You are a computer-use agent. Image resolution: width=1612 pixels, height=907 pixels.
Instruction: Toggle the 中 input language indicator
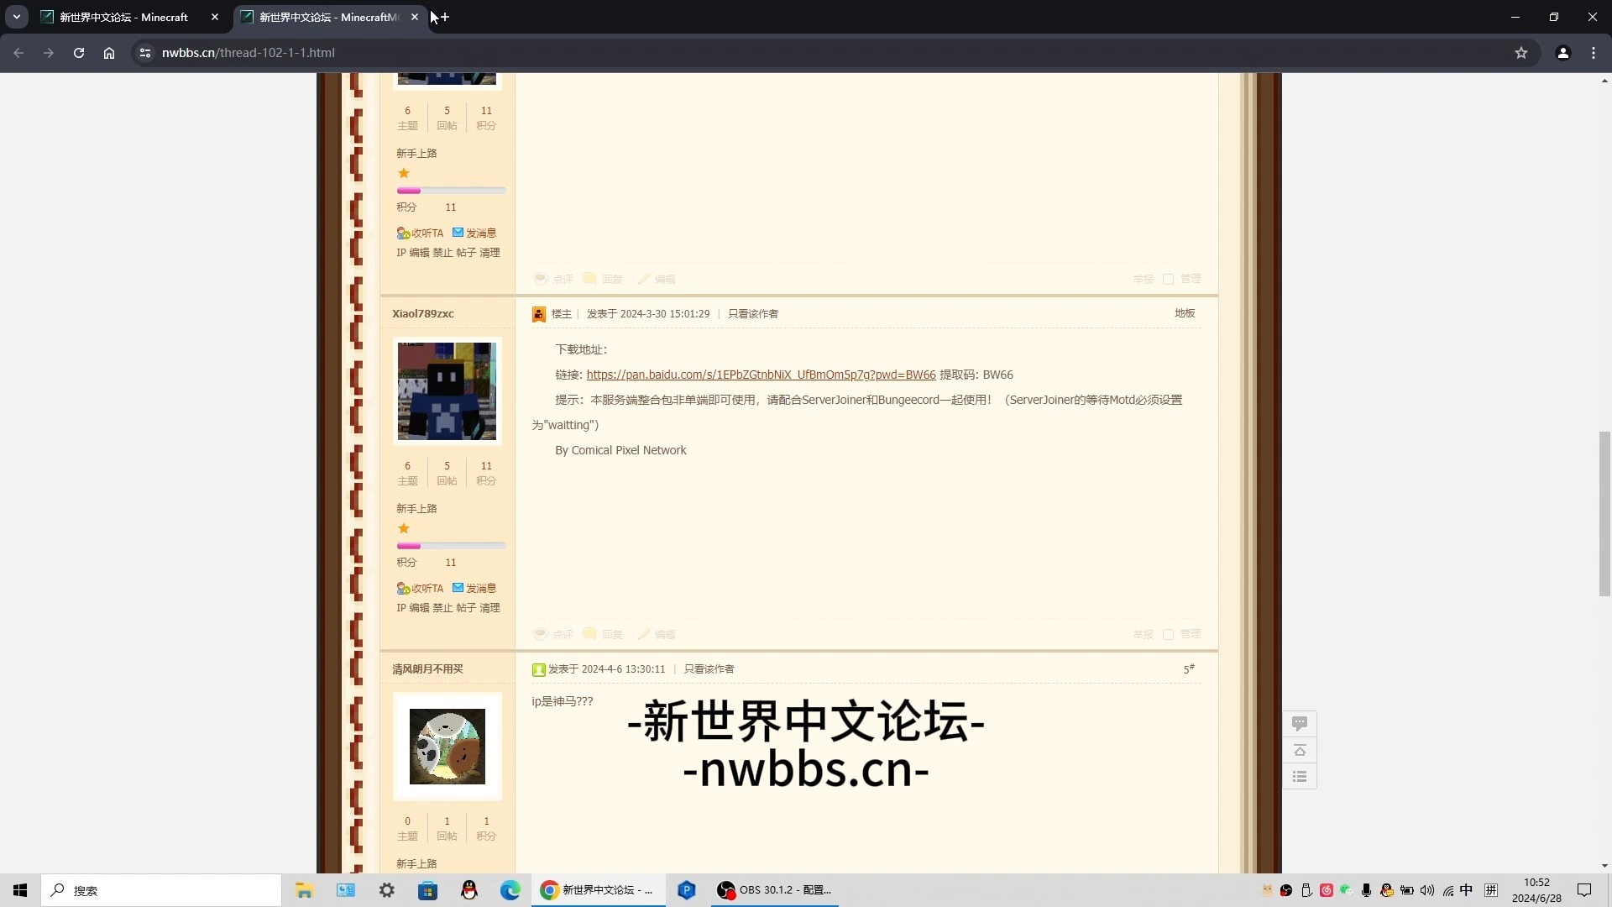tap(1466, 890)
